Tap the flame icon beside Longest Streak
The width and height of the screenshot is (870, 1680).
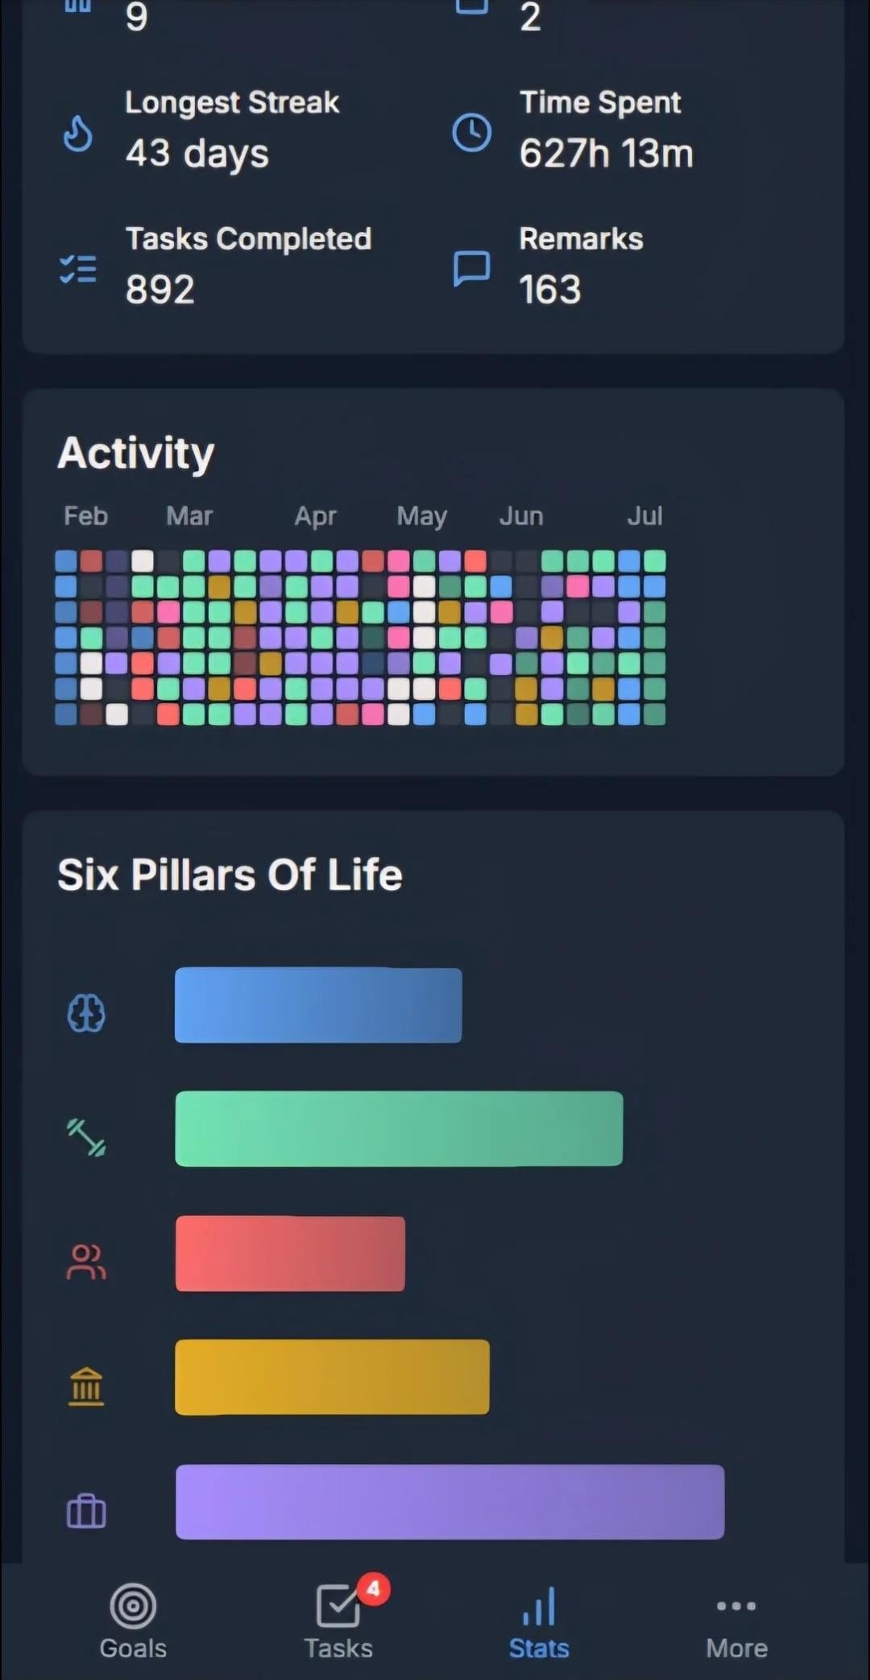[78, 134]
